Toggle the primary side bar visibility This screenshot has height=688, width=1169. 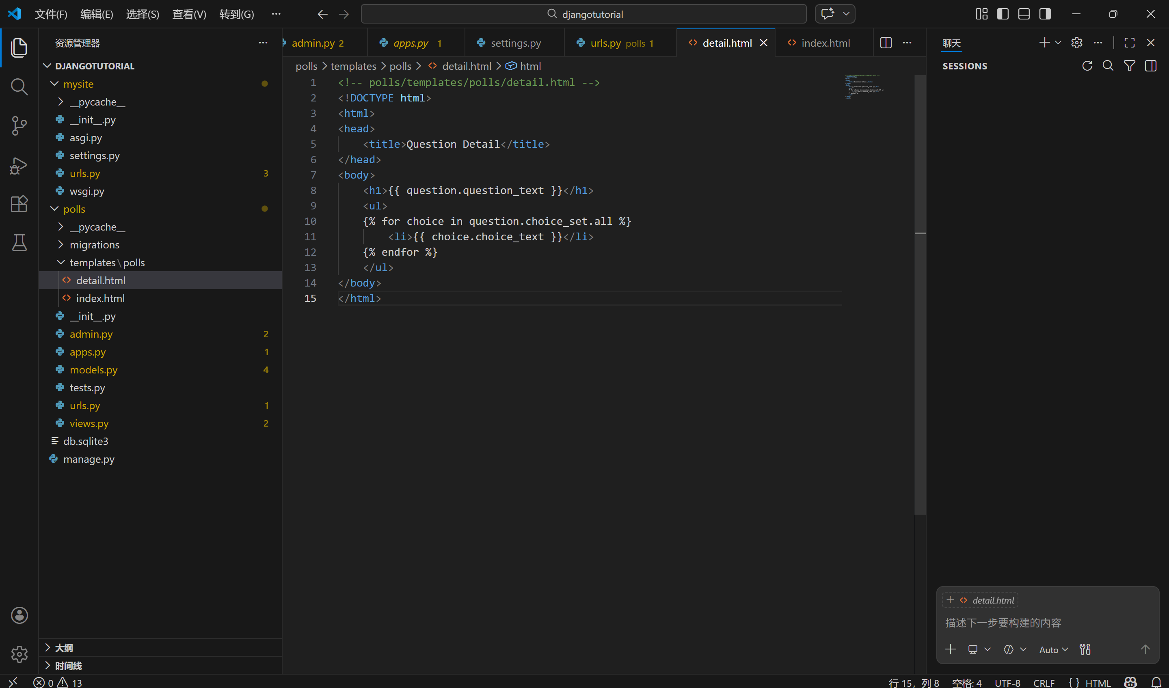[1003, 14]
